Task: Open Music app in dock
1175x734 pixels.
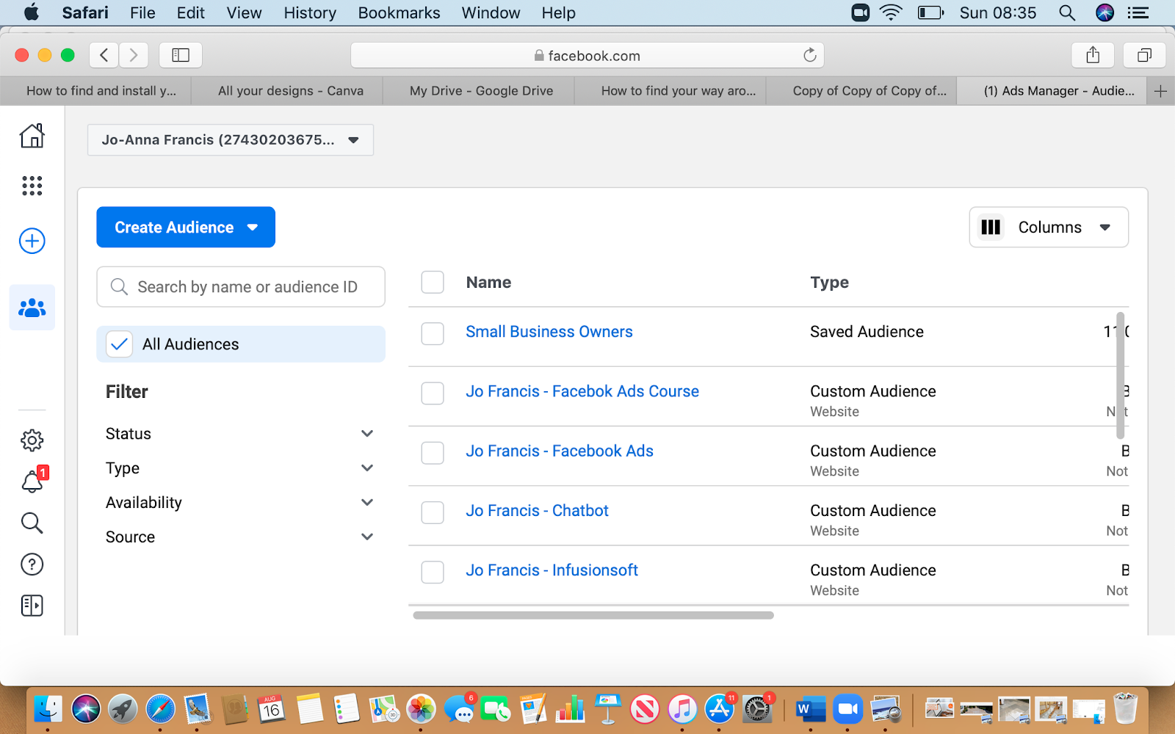Action: point(682,709)
